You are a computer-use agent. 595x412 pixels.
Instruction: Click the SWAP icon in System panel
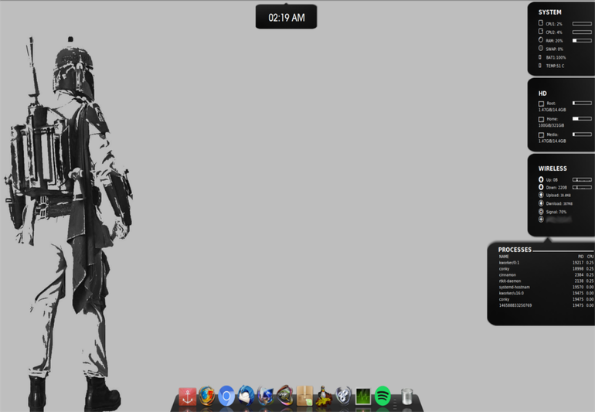(x=541, y=48)
